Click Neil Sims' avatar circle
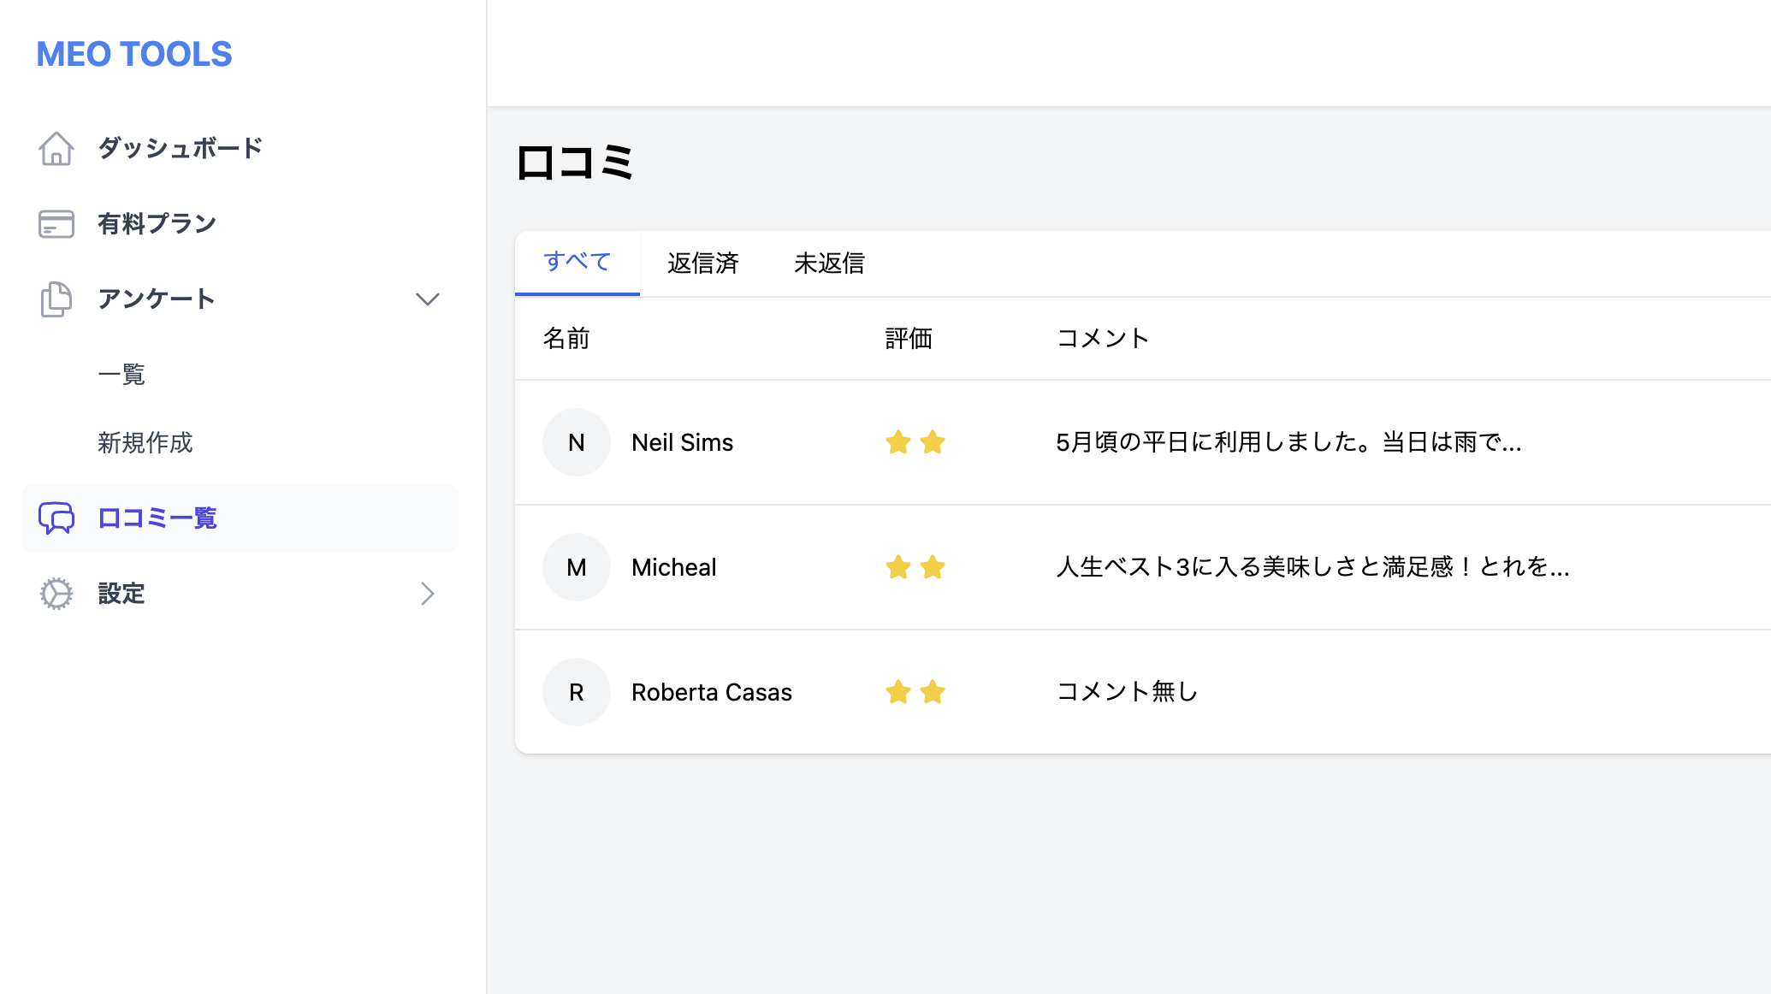This screenshot has width=1771, height=994. (x=576, y=442)
